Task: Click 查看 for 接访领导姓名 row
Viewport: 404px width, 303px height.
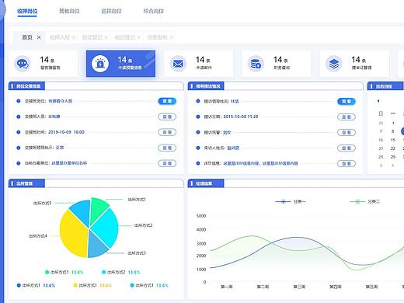Action: click(347, 101)
